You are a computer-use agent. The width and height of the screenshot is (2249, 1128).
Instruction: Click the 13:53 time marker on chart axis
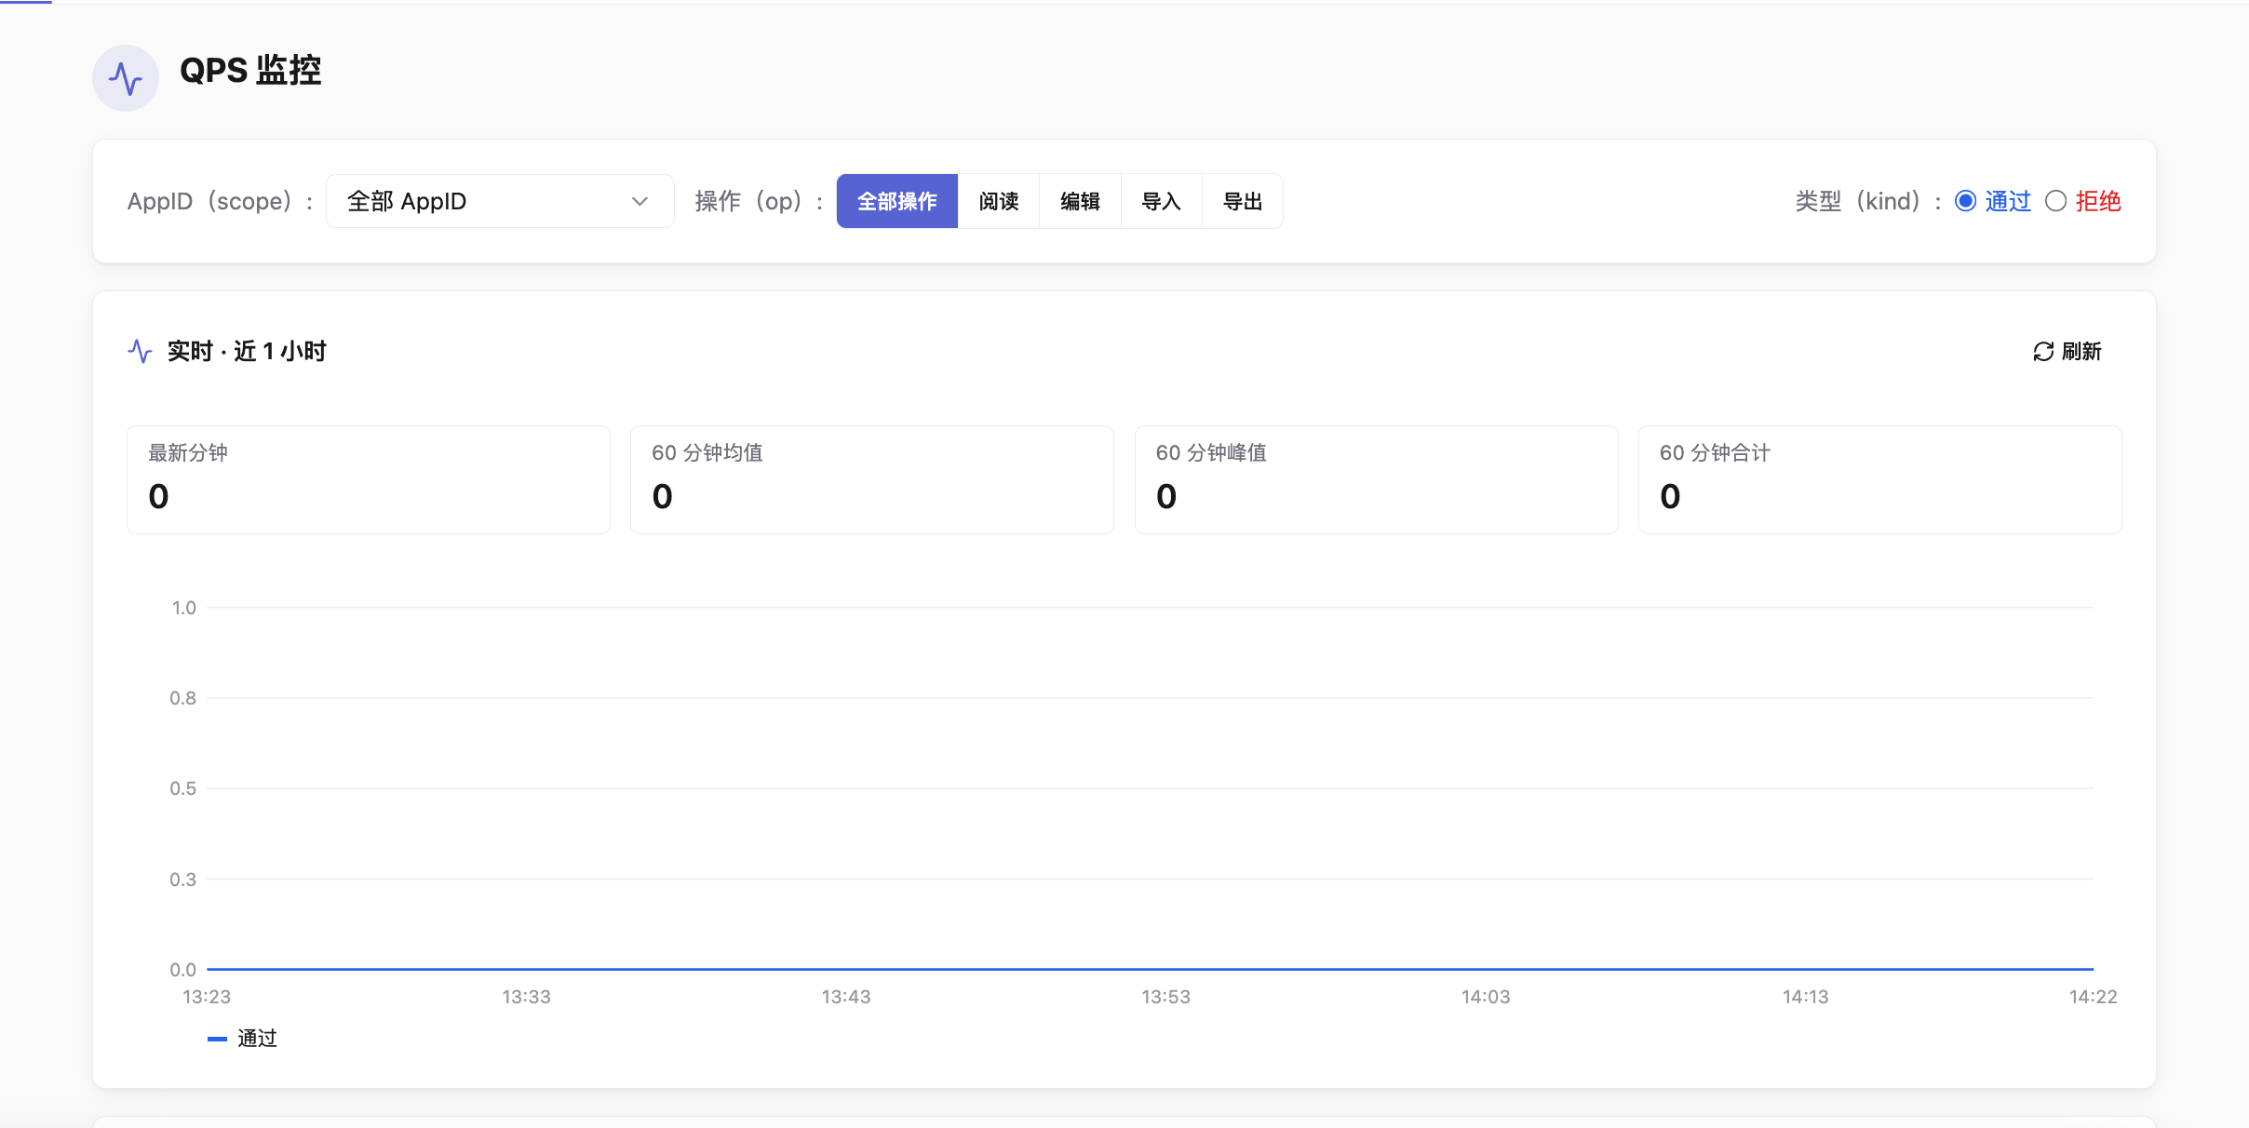[x=1165, y=997]
